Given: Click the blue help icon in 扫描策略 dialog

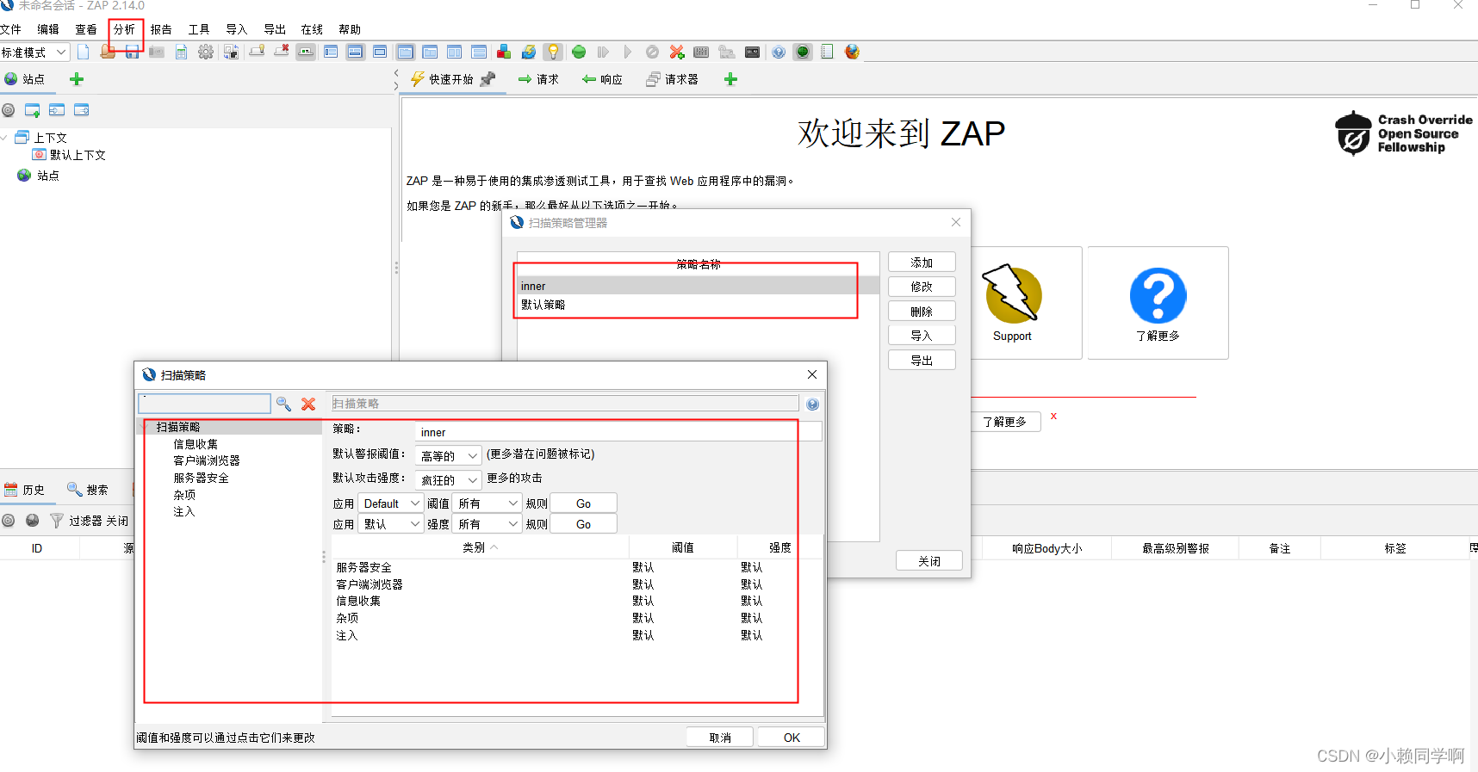Looking at the screenshot, I should tap(812, 405).
